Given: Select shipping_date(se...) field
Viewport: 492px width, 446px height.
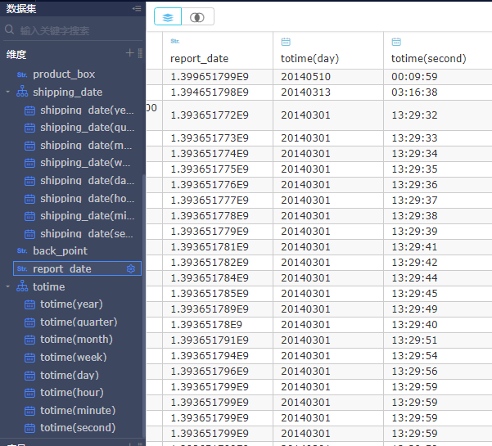Looking at the screenshot, I should 87,234.
